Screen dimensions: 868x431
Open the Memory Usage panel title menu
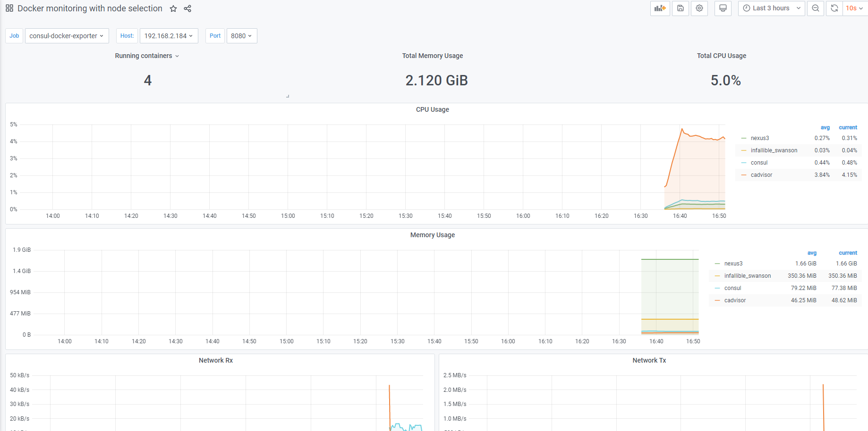(x=433, y=235)
